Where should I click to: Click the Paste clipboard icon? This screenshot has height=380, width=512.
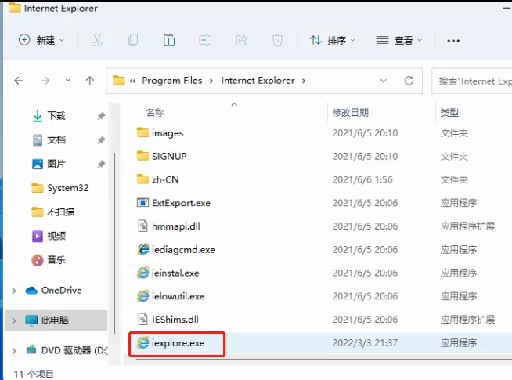click(169, 40)
